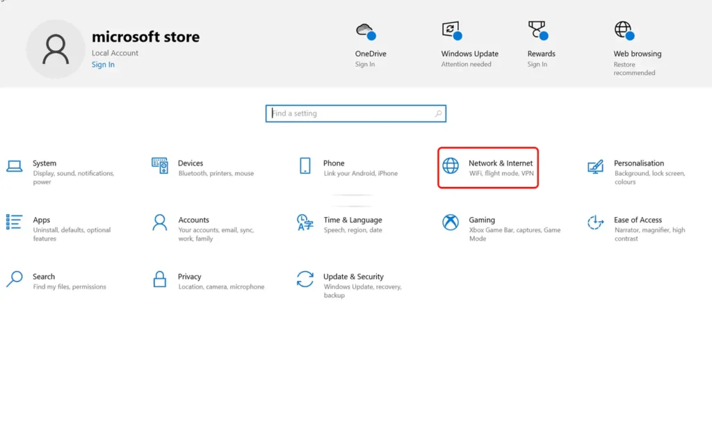Click the Windows Update header label
This screenshot has height=445, width=712.
470,54
